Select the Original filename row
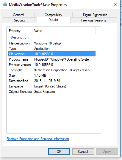Image resolution: width=122 pixels, height=160 pixels. 52,92
